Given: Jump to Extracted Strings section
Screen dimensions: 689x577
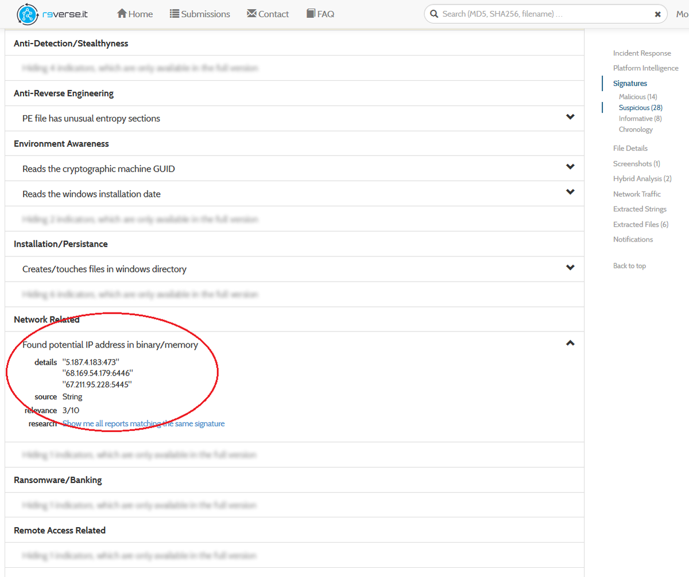Looking at the screenshot, I should point(640,209).
